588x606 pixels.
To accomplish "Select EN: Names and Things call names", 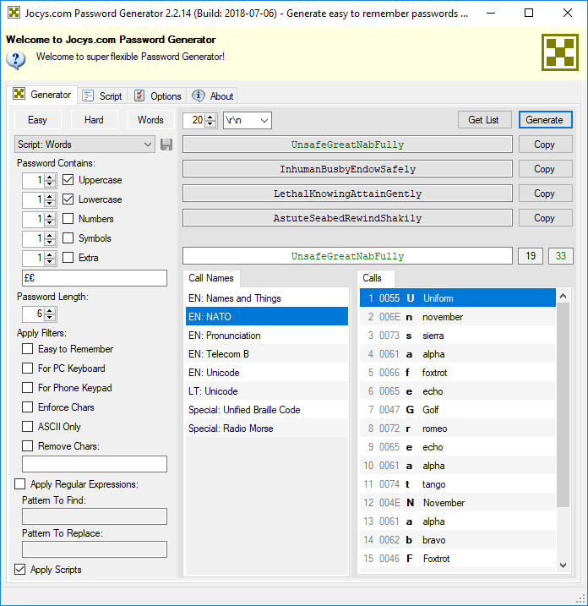I will pyautogui.click(x=267, y=298).
